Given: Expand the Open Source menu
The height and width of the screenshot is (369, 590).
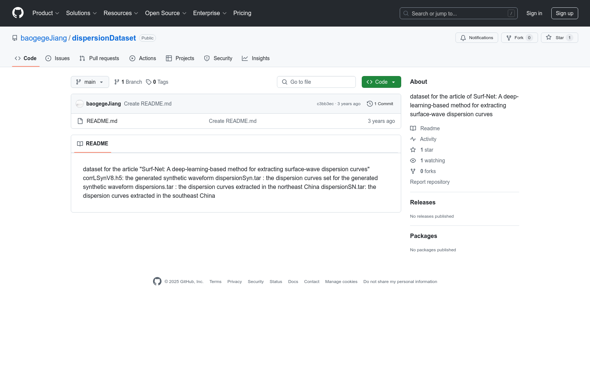Looking at the screenshot, I should (x=166, y=13).
